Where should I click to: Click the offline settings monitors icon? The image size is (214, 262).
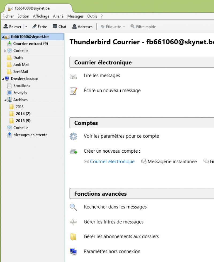pyautogui.click(x=73, y=252)
